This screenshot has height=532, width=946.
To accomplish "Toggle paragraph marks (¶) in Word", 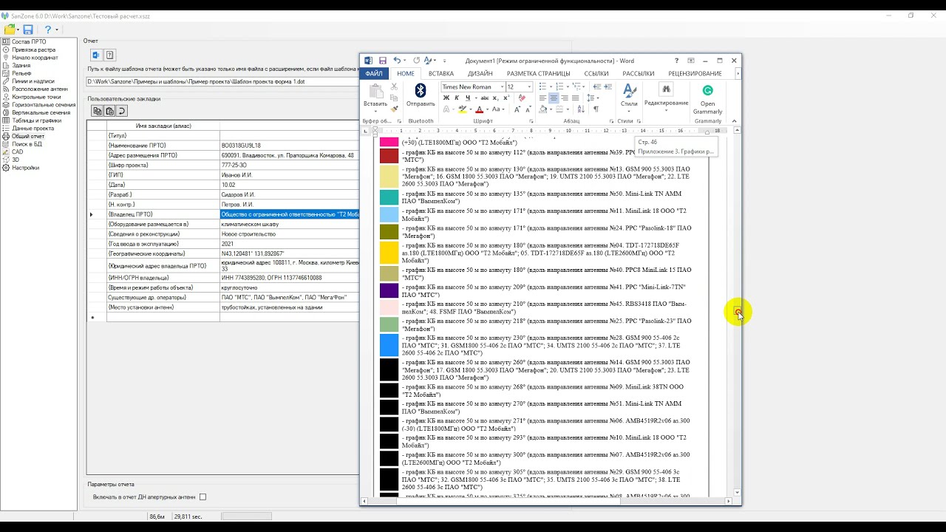I will point(596,109).
